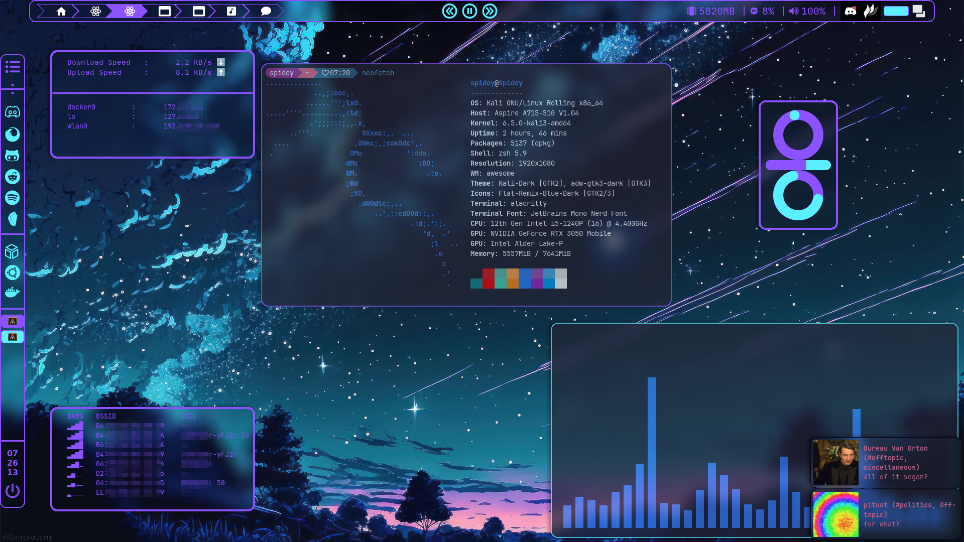Viewport: 964px width, 542px height.
Task: Click the Docker whale sidebar icon
Action: click(13, 292)
